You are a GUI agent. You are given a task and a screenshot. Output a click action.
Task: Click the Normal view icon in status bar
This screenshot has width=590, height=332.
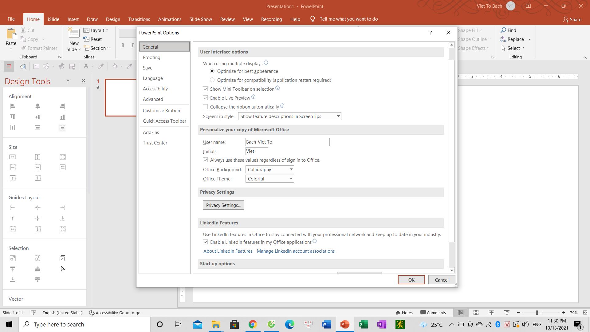click(x=461, y=313)
